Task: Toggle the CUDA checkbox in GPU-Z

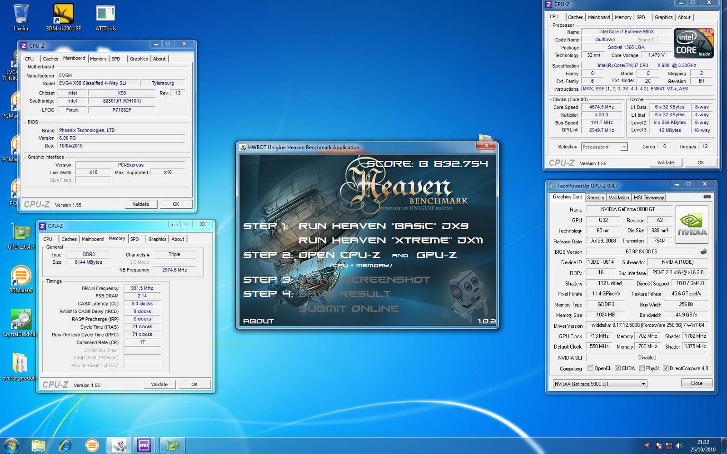Action: click(617, 368)
